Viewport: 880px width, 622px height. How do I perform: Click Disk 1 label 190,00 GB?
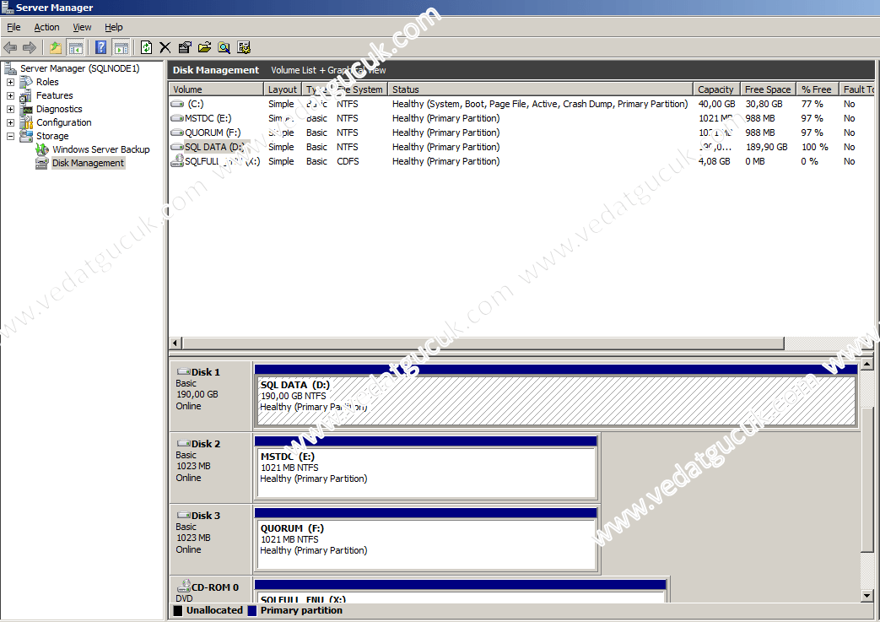197,395
